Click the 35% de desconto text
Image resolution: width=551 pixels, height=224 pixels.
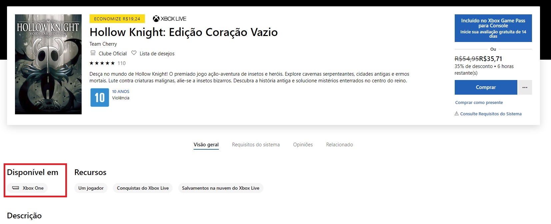(473, 66)
